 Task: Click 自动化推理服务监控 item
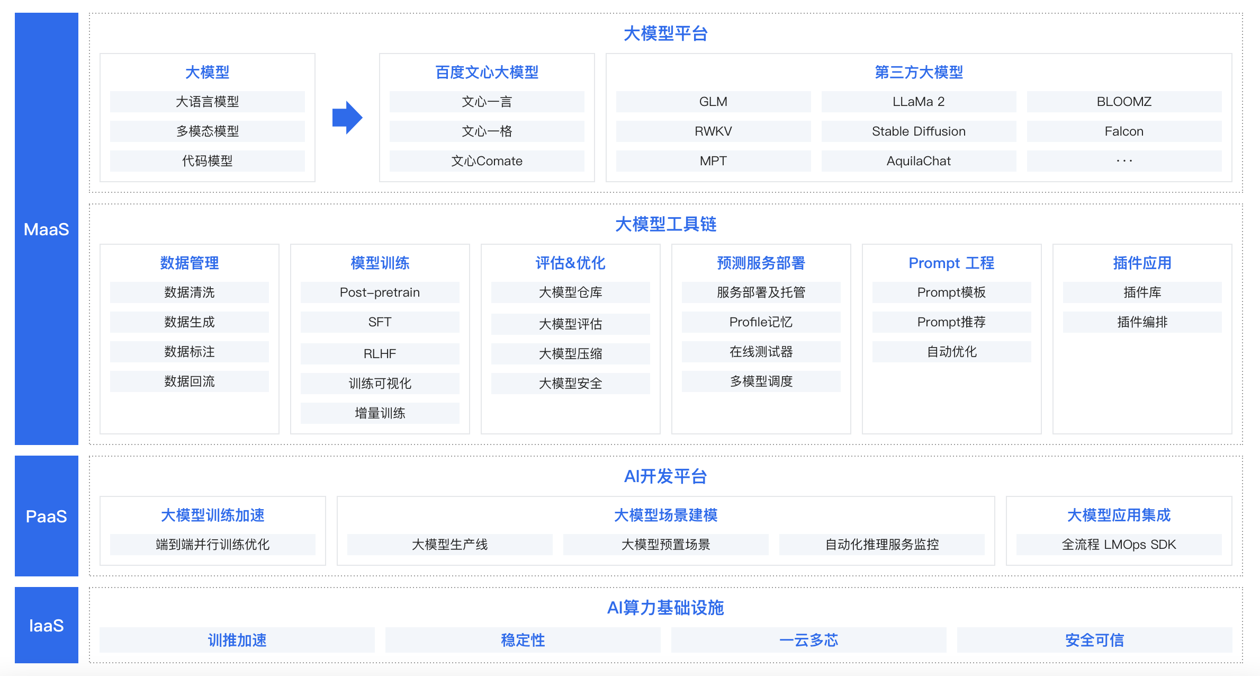click(x=882, y=545)
